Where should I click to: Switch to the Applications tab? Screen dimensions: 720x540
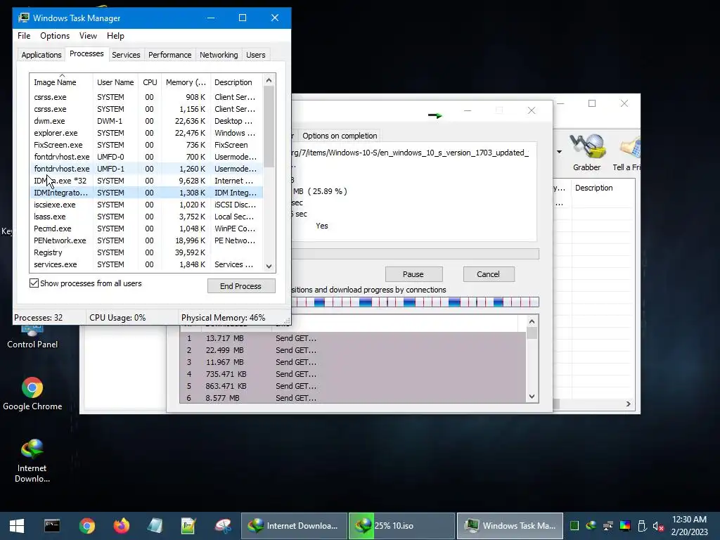41,55
